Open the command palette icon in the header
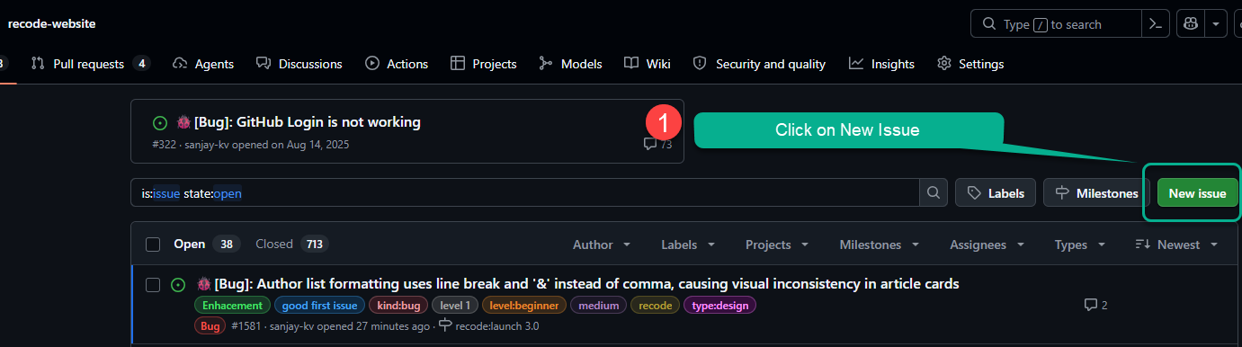The image size is (1242, 347). point(1155,24)
